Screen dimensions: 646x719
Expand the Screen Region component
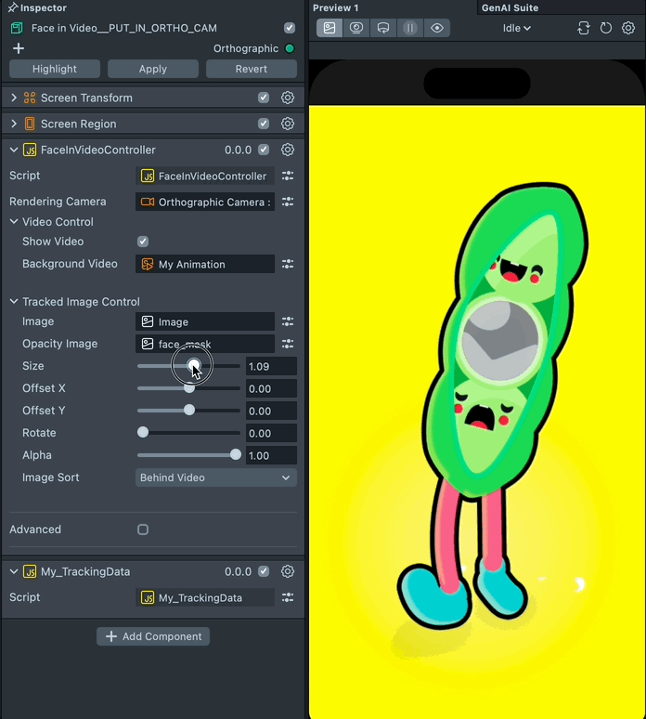click(x=14, y=124)
